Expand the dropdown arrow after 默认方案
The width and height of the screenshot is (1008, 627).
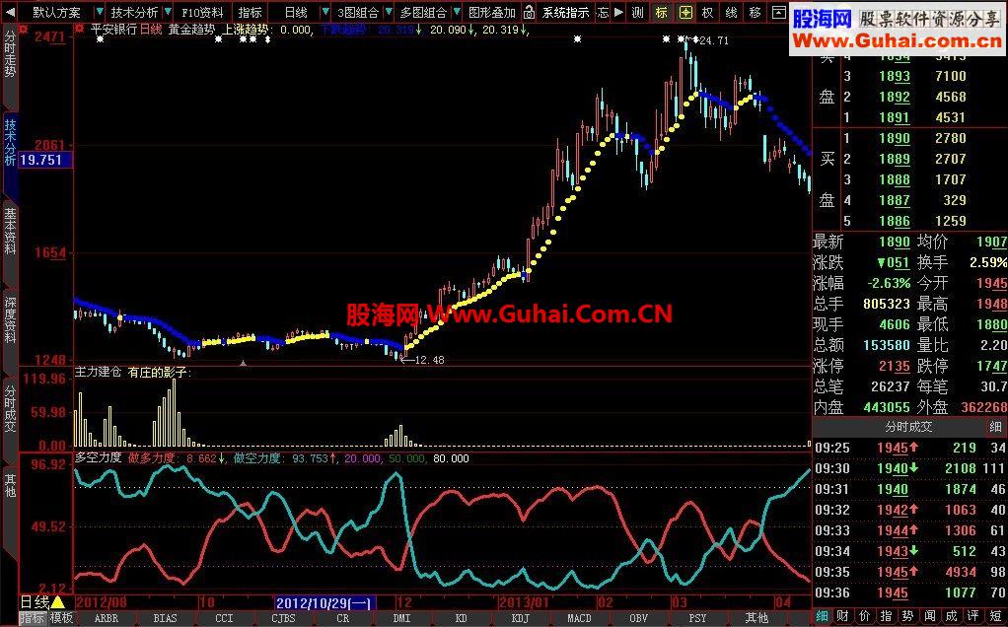(x=99, y=12)
